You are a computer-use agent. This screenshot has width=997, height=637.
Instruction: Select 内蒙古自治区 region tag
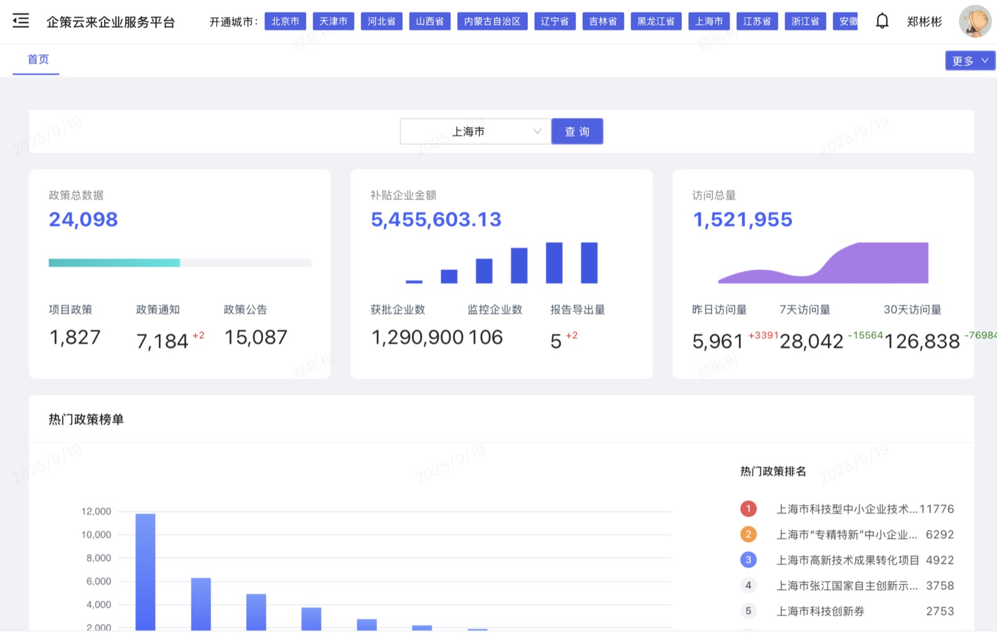point(492,21)
